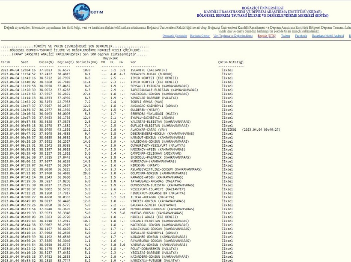Viewport: 351px width, 262px height.
Task: Open the Facebook link
Action: coord(301,36)
